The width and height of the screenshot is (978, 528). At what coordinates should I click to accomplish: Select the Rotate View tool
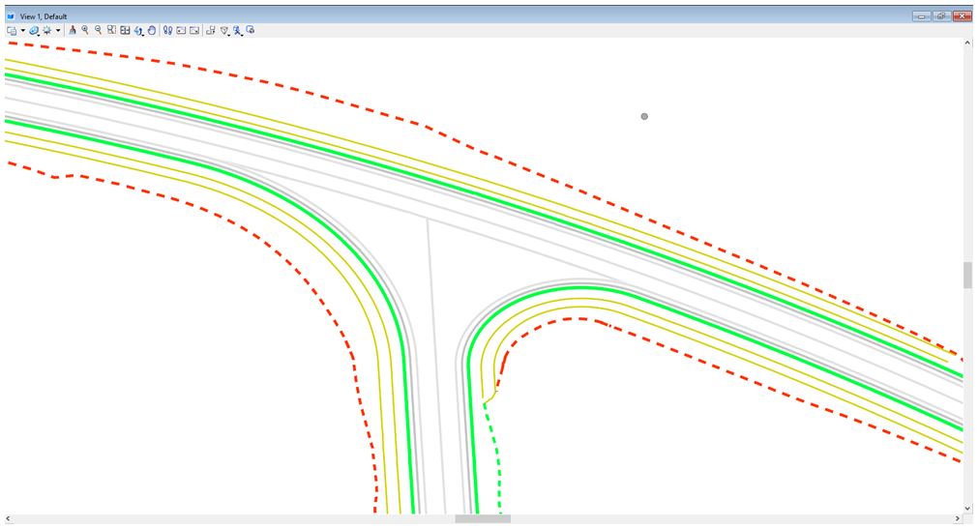tap(138, 31)
